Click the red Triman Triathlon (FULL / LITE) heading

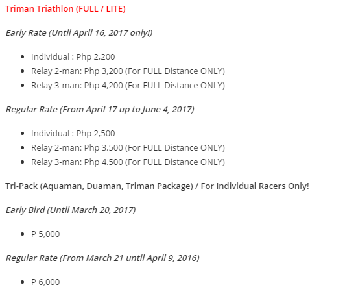(65, 9)
